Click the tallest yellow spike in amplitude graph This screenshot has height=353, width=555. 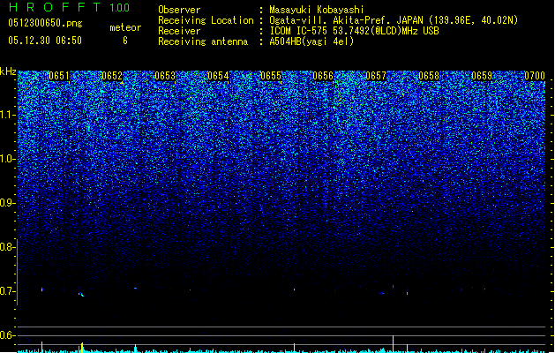[x=393, y=343]
